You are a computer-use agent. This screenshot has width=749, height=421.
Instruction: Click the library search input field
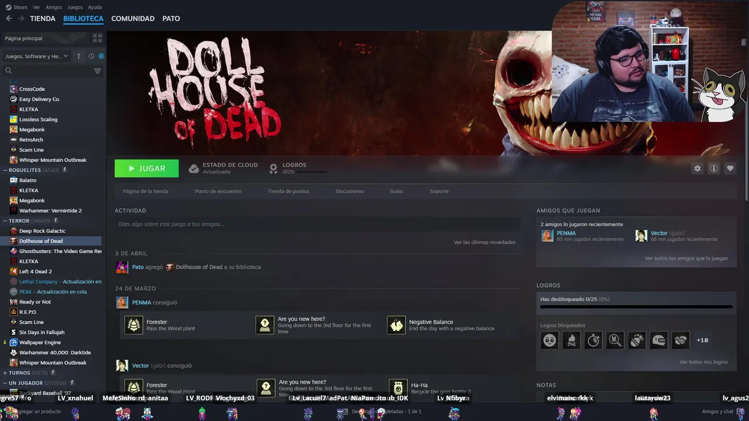click(x=53, y=71)
